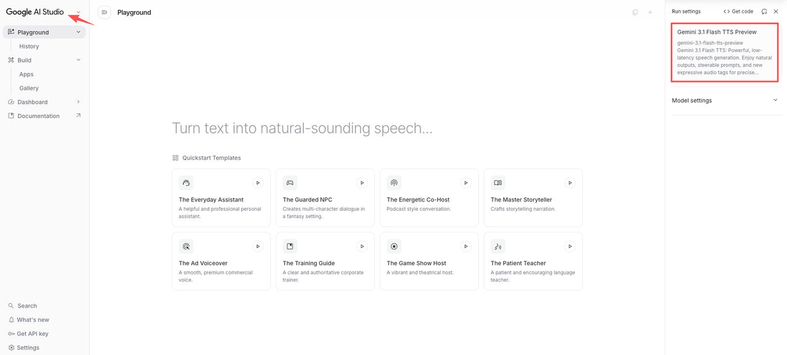Viewport: 787px width, 355px height.
Task: Play The Game Show Host template
Action: [465, 246]
